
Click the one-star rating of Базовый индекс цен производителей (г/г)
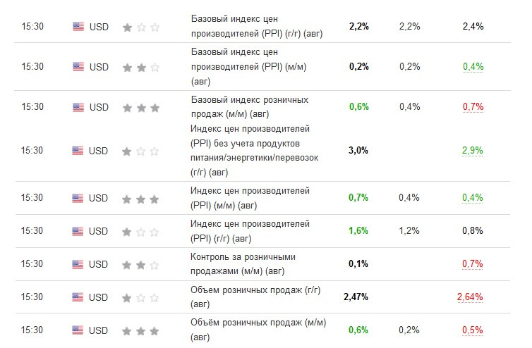141,27
